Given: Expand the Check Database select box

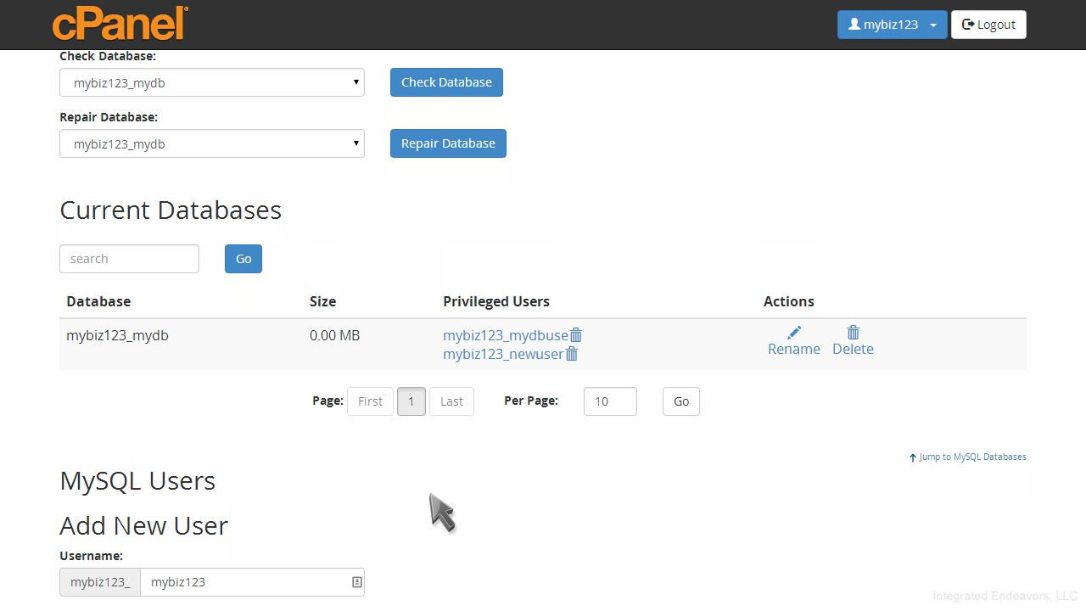Looking at the screenshot, I should point(212,83).
